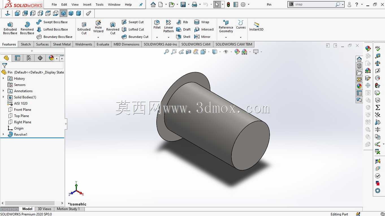Click the Lofted Cut tool

coord(133,29)
